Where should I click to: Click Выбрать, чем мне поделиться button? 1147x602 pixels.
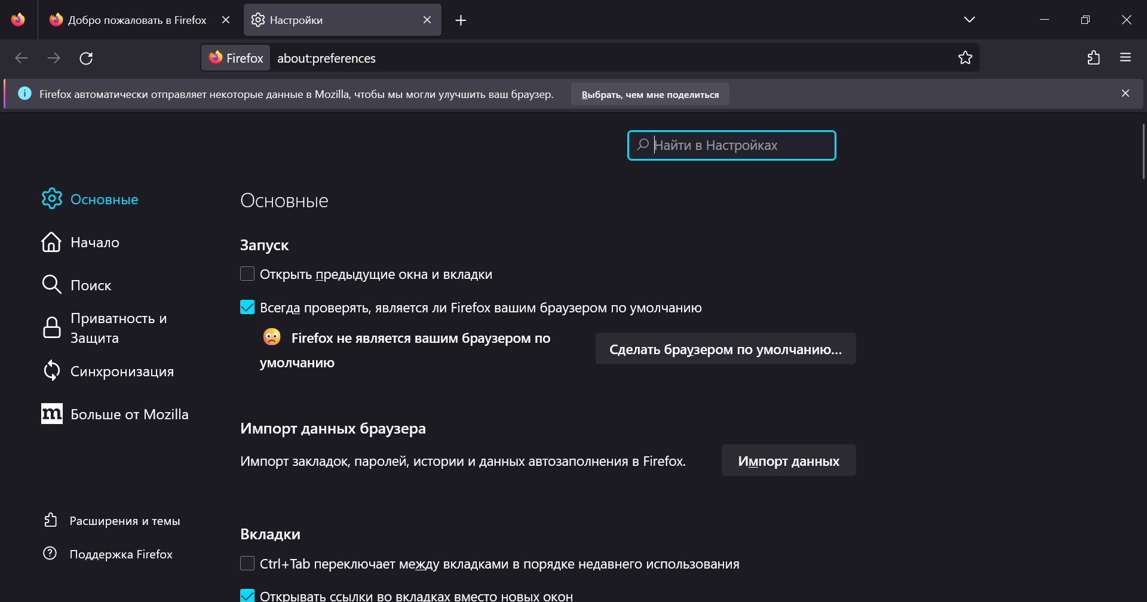(x=650, y=94)
